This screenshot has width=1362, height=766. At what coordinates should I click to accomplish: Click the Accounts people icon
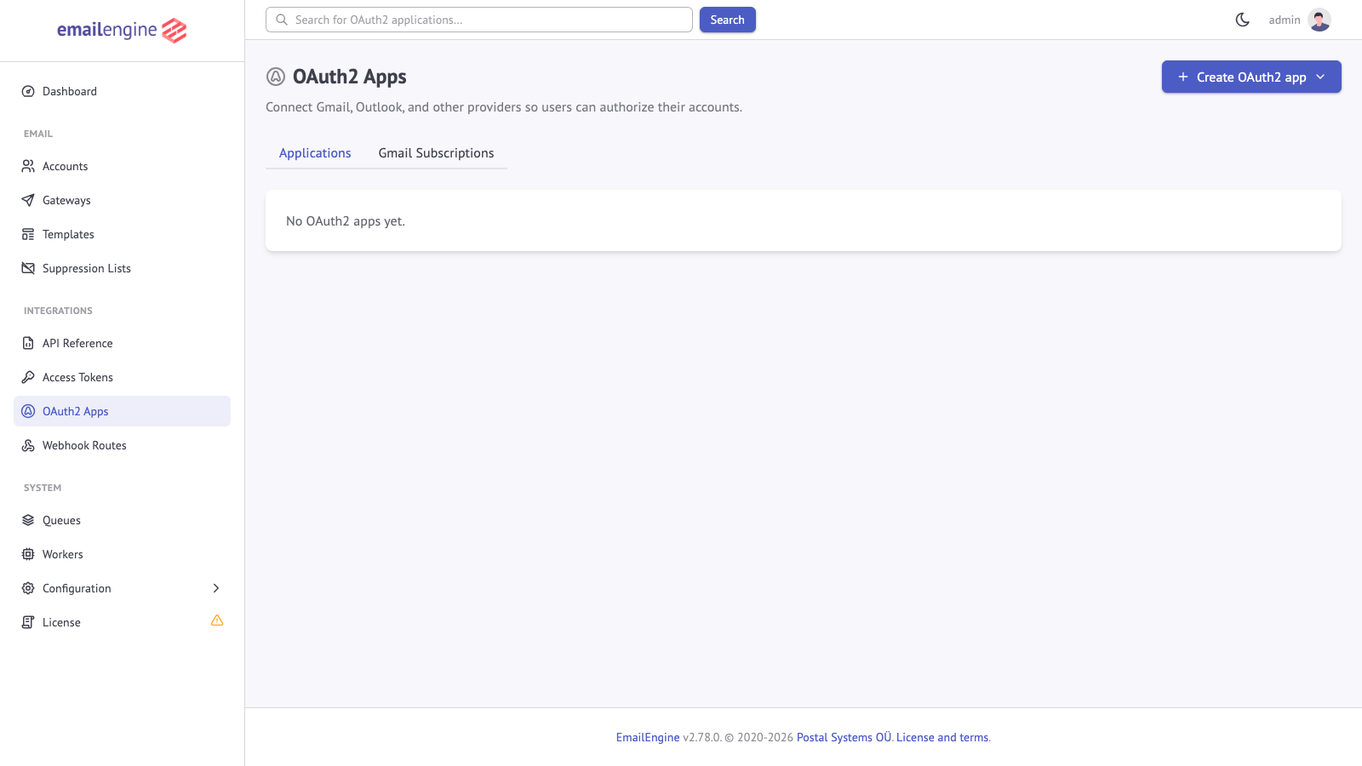pos(28,166)
